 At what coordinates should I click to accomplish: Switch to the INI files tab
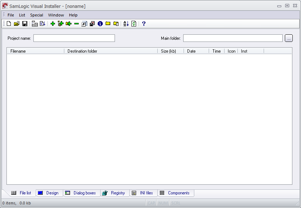click(x=143, y=193)
